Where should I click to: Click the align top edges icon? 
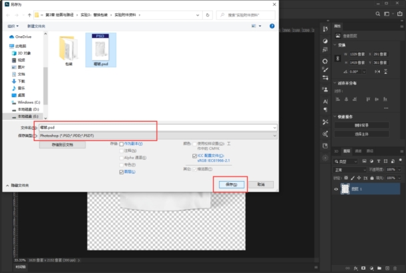(x=368, y=99)
